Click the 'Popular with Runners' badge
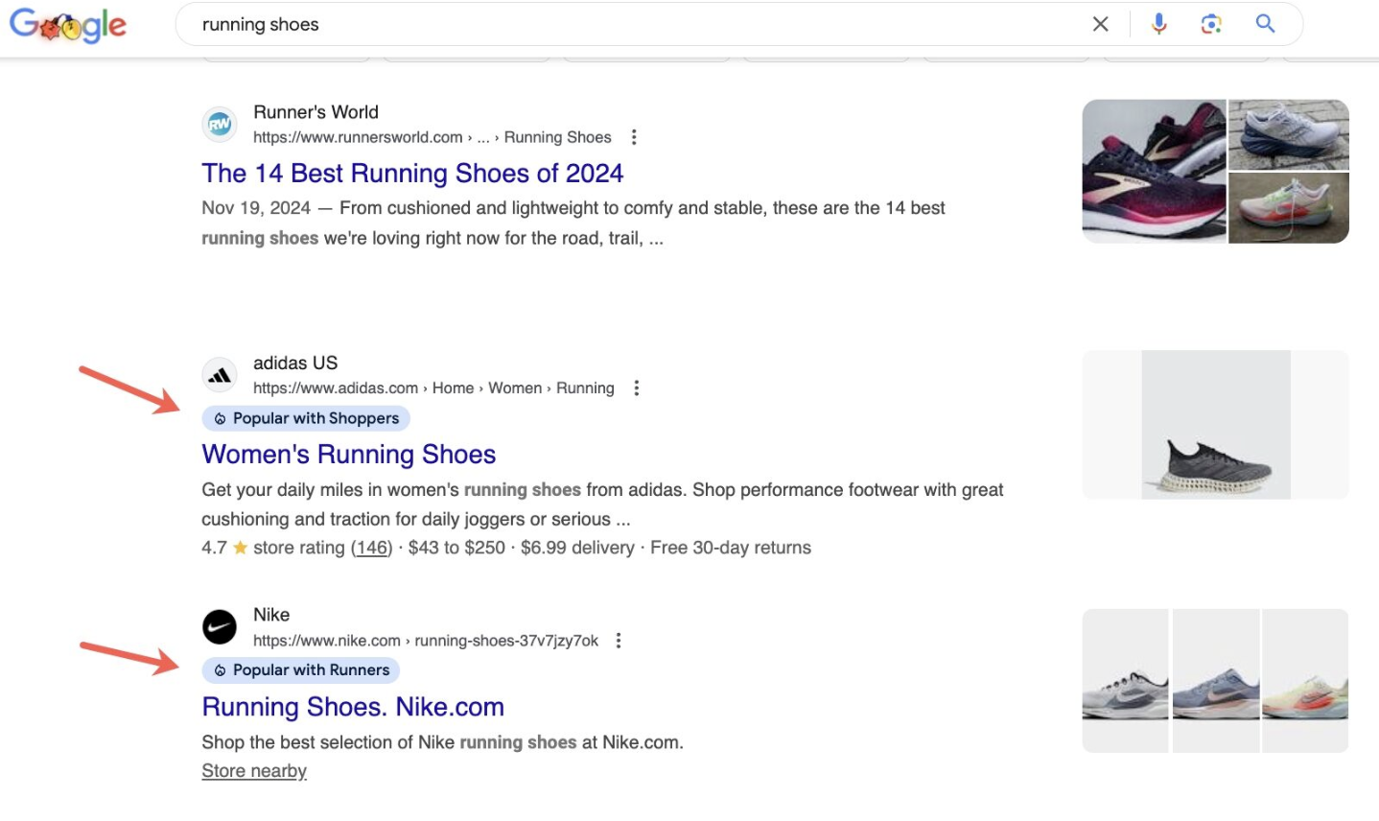This screenshot has width=1379, height=821. coord(300,670)
